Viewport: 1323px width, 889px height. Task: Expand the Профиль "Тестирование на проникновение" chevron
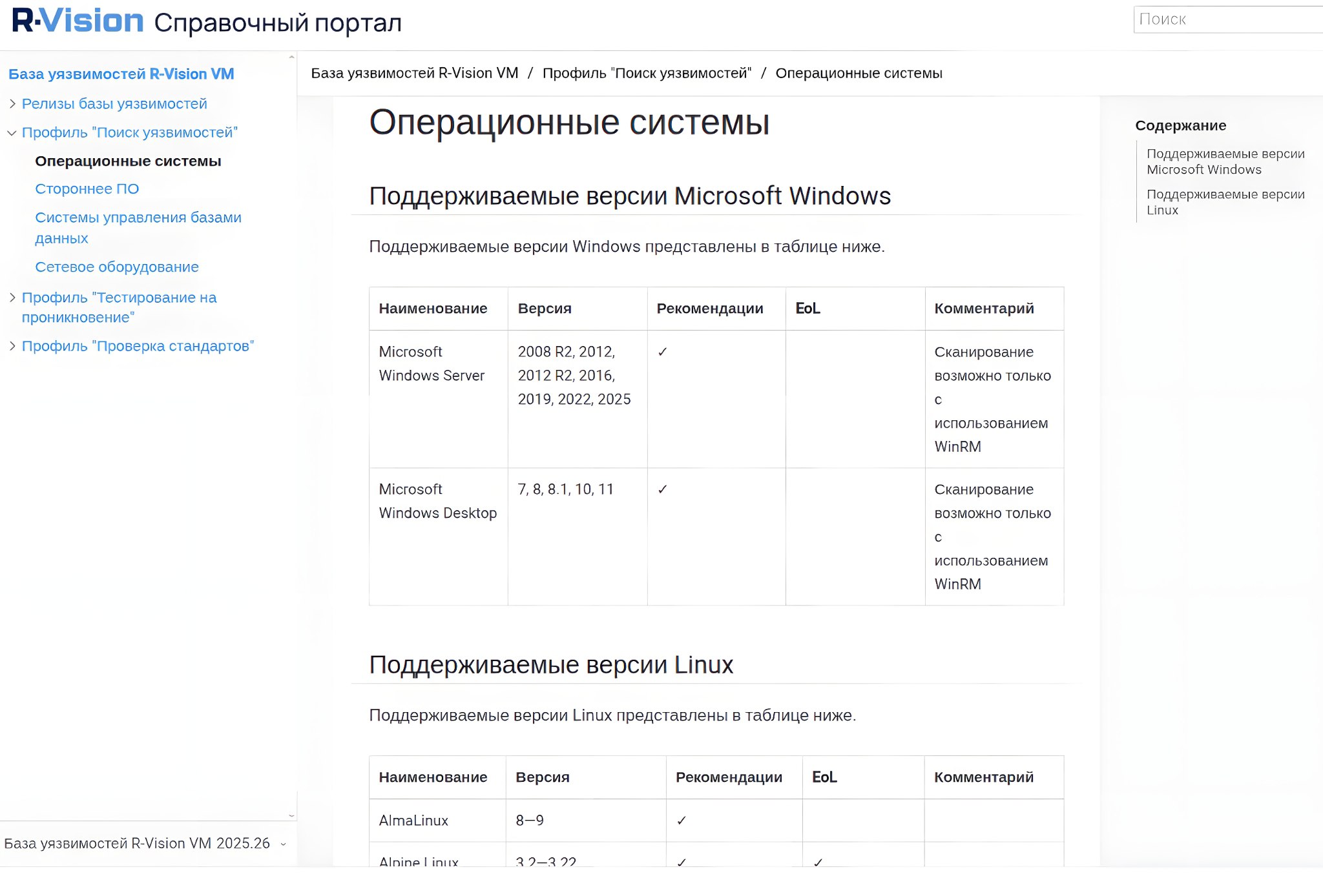point(12,298)
